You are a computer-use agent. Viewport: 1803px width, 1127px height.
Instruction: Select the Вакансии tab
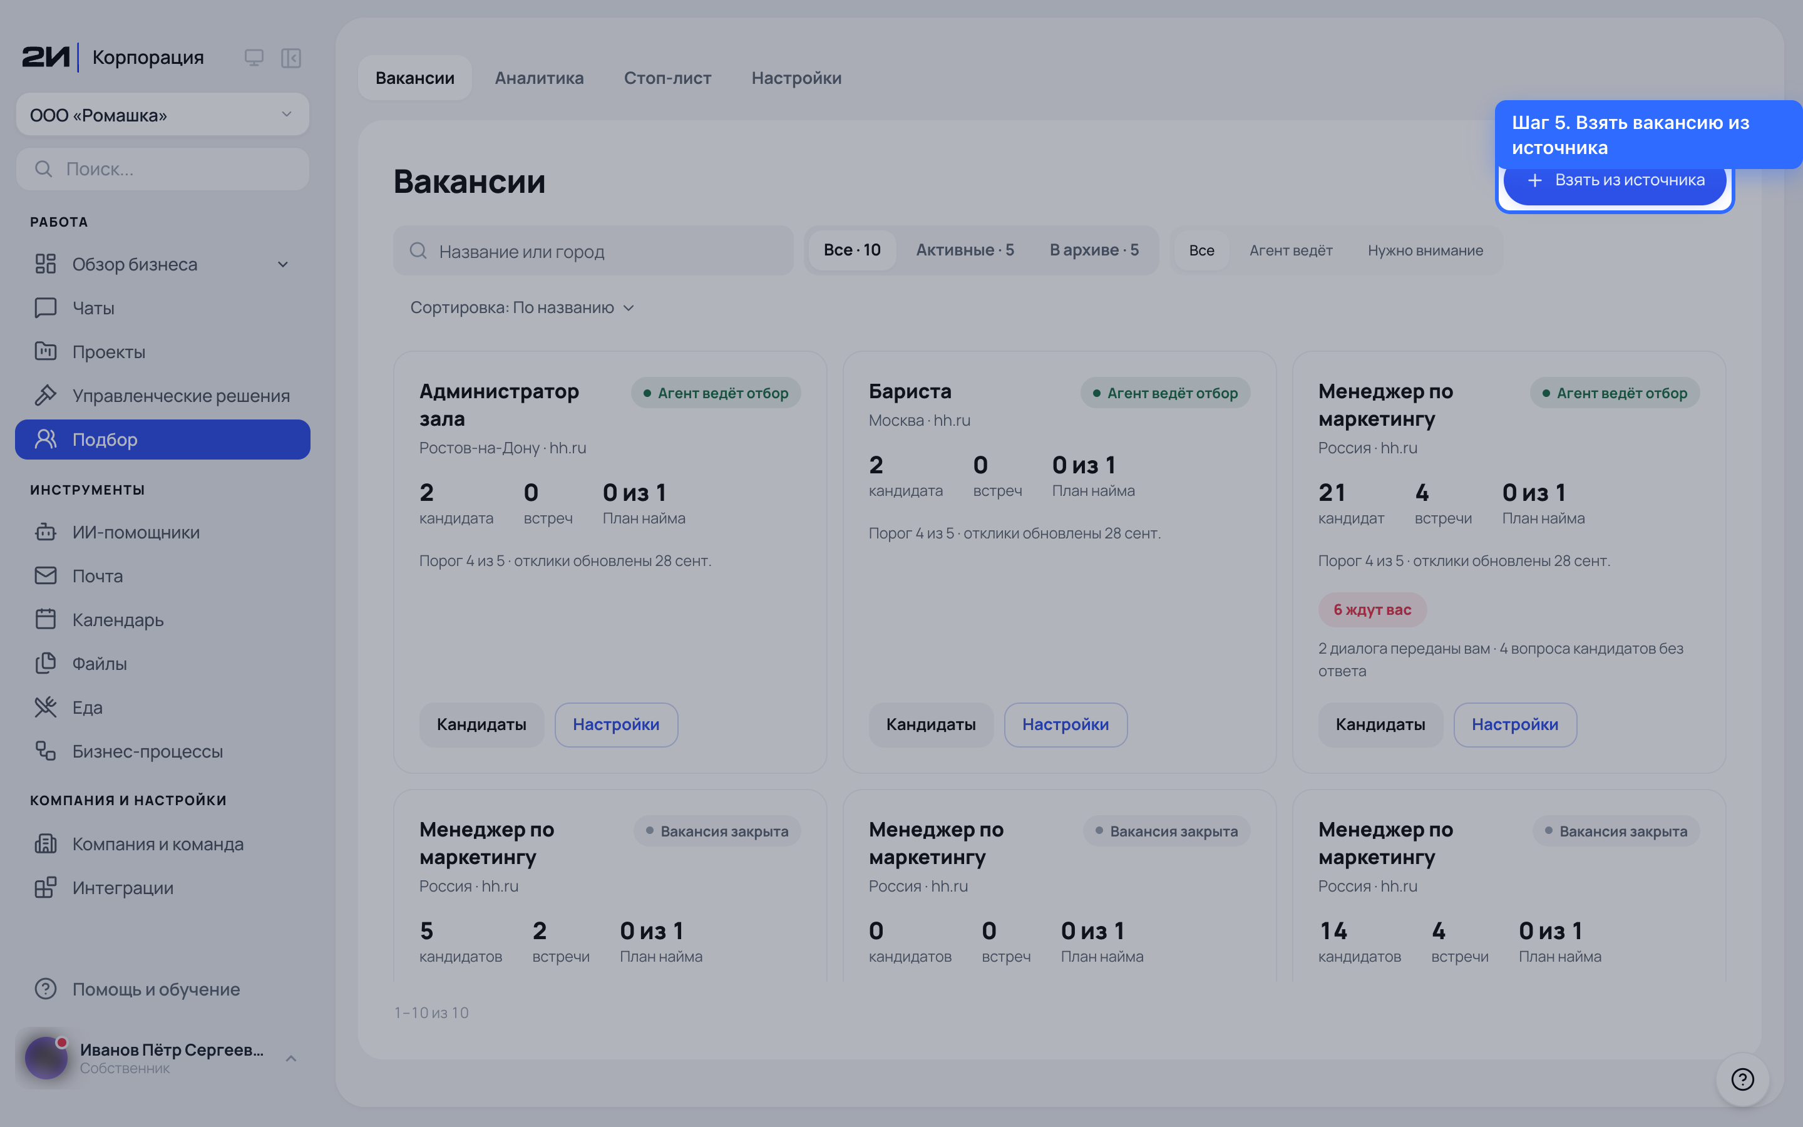pos(414,78)
